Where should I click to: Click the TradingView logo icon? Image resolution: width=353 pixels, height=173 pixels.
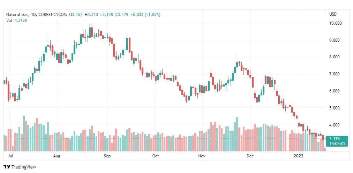[7, 167]
